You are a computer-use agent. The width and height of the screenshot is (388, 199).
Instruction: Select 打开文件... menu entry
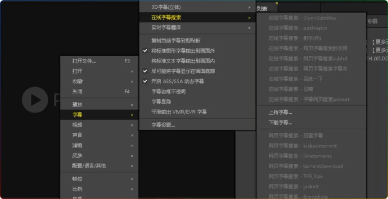pos(84,61)
